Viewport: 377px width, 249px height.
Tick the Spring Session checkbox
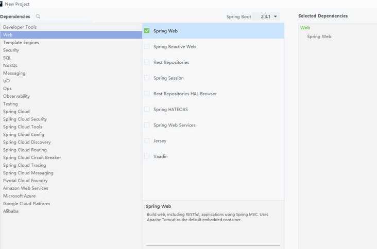pyautogui.click(x=147, y=78)
